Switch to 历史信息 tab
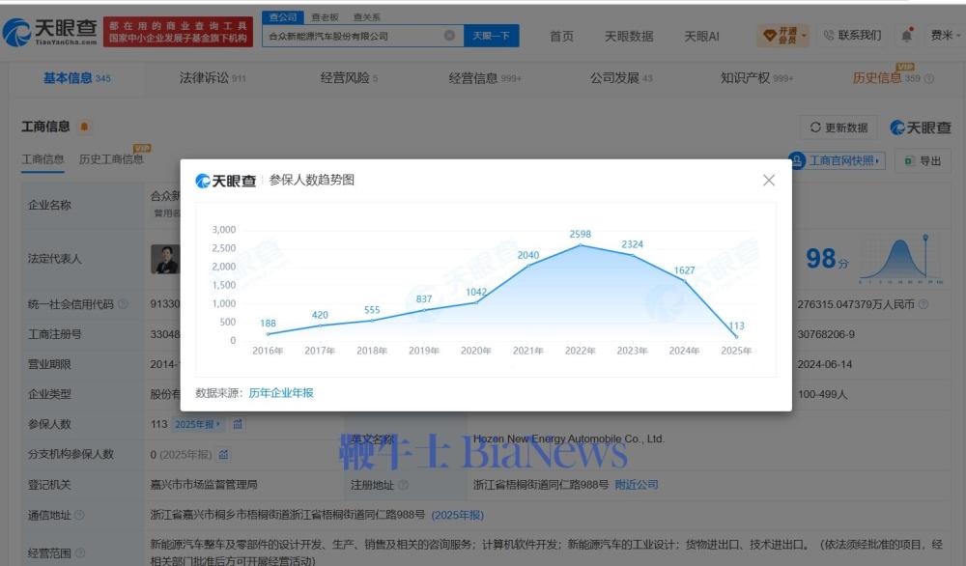 coord(885,78)
